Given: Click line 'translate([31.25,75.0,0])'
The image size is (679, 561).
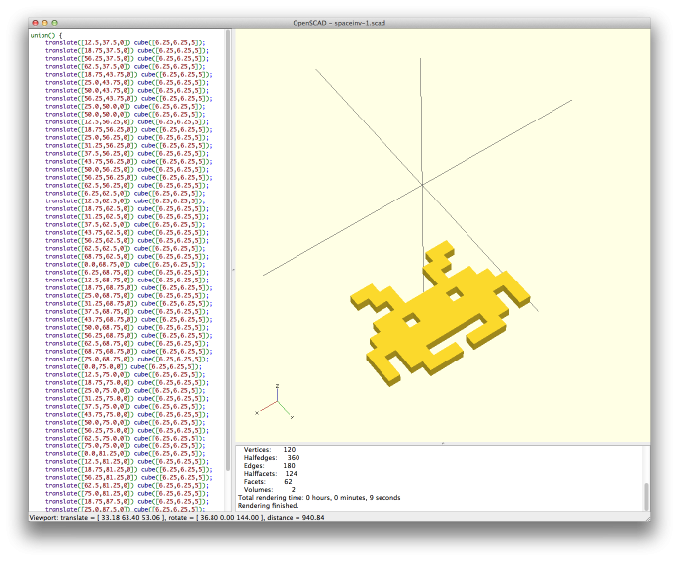Looking at the screenshot, I should (x=127, y=399).
